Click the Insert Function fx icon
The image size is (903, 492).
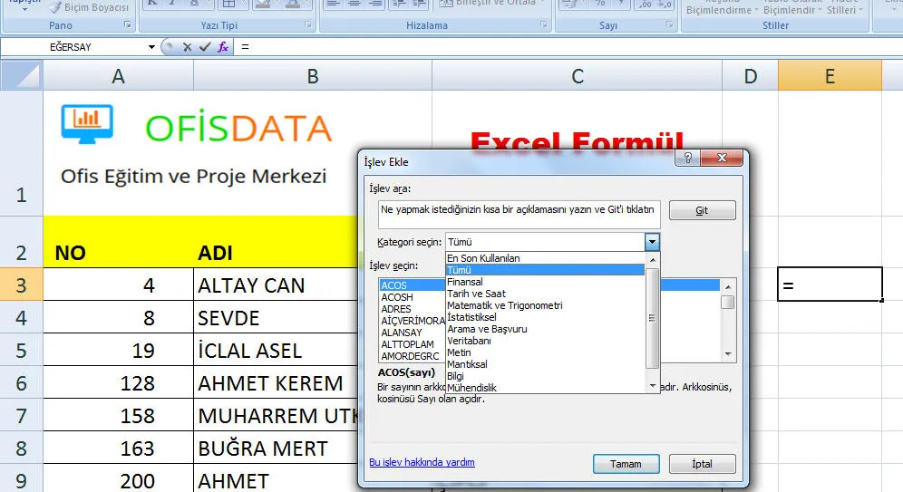click(x=223, y=47)
